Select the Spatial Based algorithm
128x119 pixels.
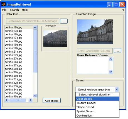click(x=97, y=111)
